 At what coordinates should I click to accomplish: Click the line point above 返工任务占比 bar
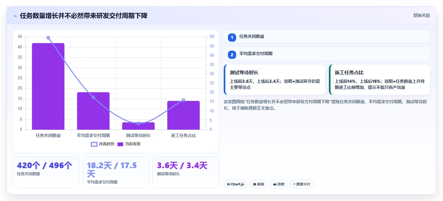[184, 100]
